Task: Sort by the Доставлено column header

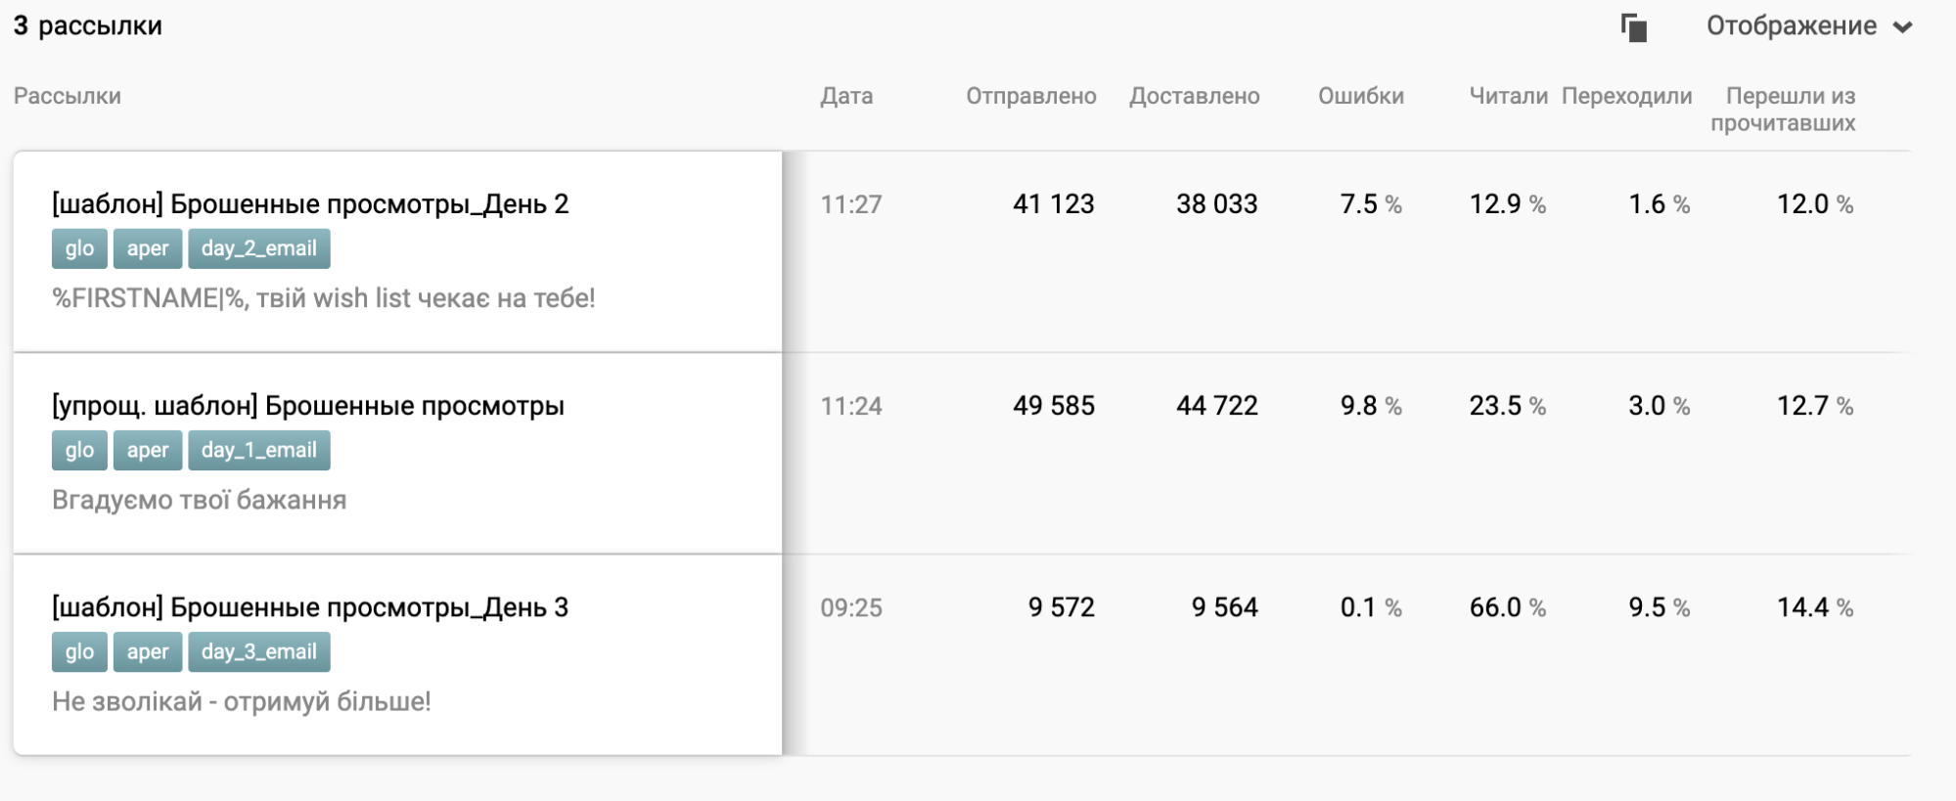Action: tap(1194, 96)
